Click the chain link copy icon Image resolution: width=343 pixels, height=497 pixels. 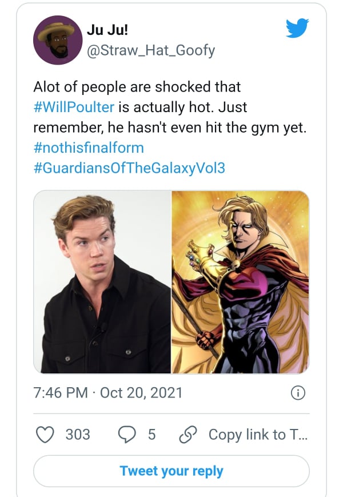[x=188, y=435]
